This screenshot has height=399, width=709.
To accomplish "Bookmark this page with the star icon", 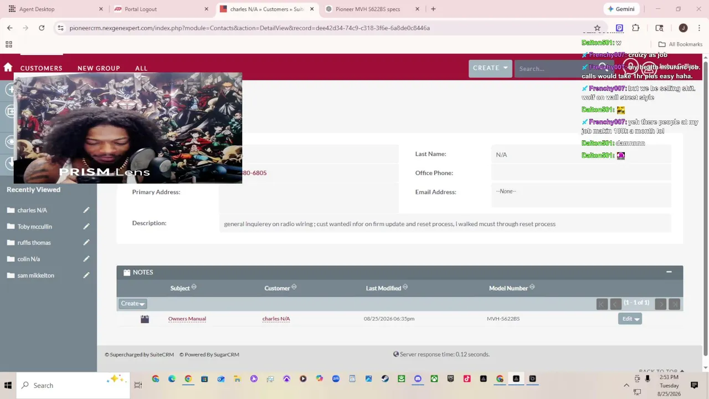I will tap(597, 28).
